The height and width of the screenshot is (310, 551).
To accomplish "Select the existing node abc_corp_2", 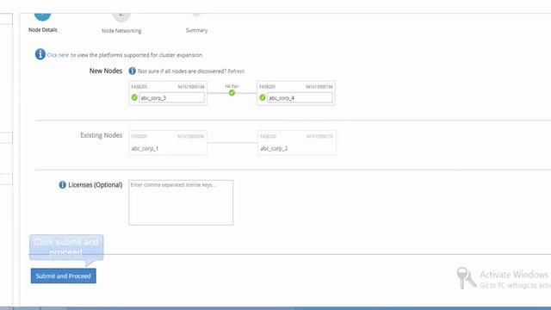I will pos(296,143).
